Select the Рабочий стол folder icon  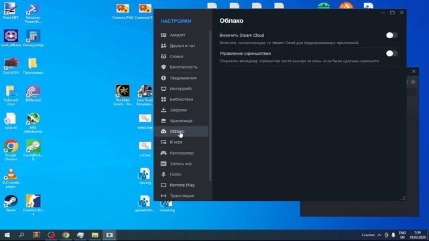pyautogui.click(x=11, y=95)
